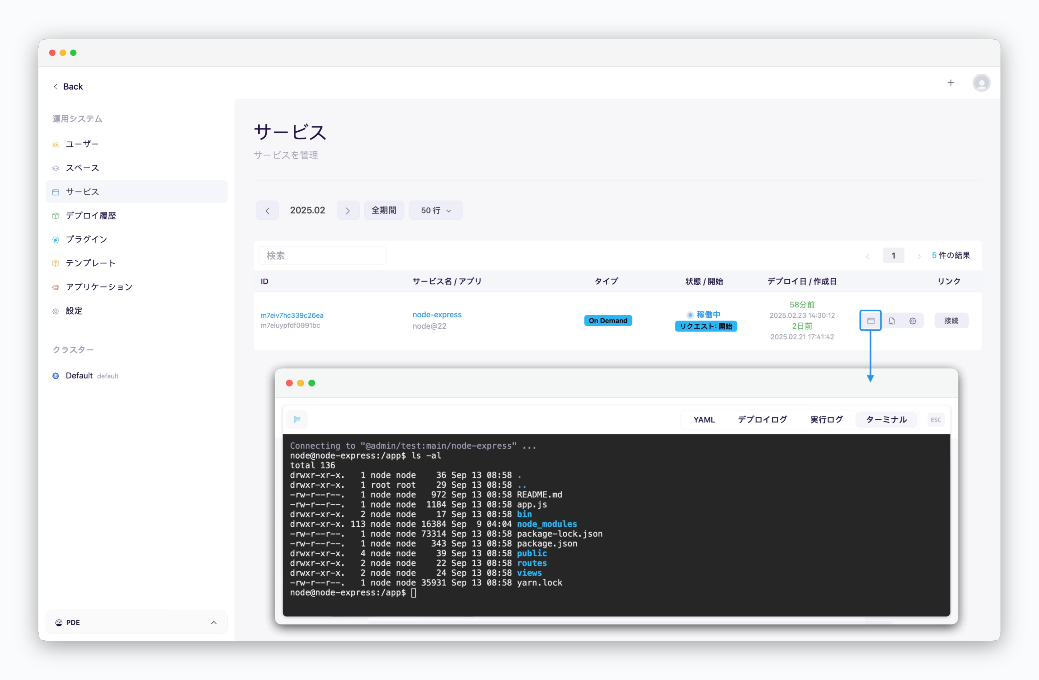
Task: Open the document icon for node-express row
Action: [x=891, y=321]
